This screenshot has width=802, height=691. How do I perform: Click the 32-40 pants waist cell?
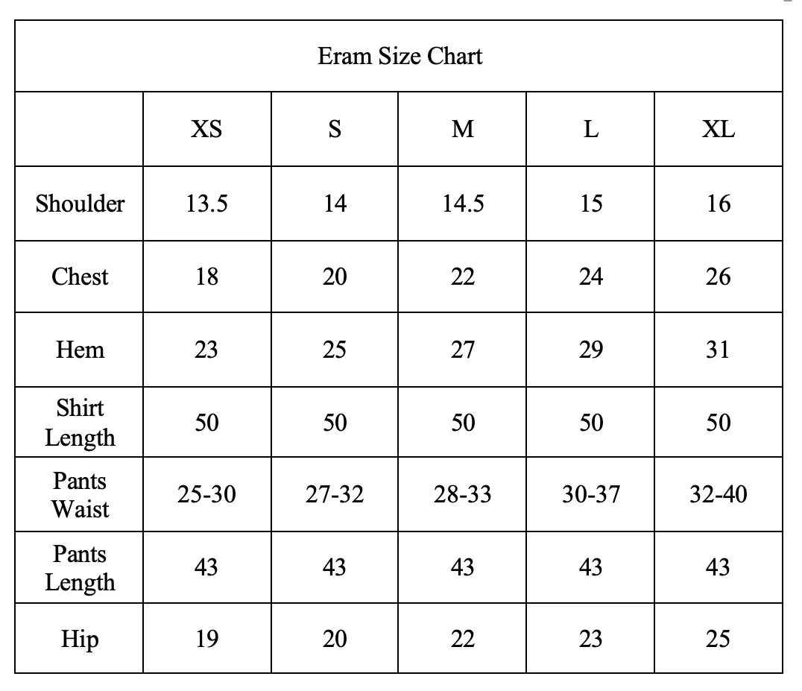coord(718,494)
